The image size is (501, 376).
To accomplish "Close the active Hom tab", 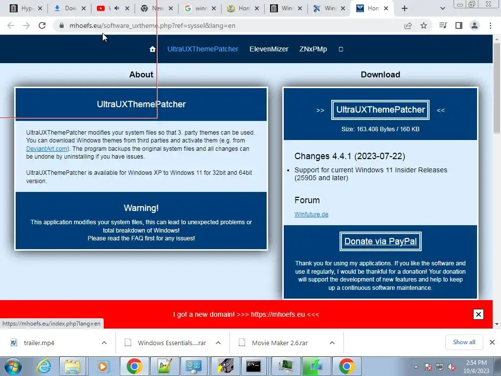I will click(386, 8).
